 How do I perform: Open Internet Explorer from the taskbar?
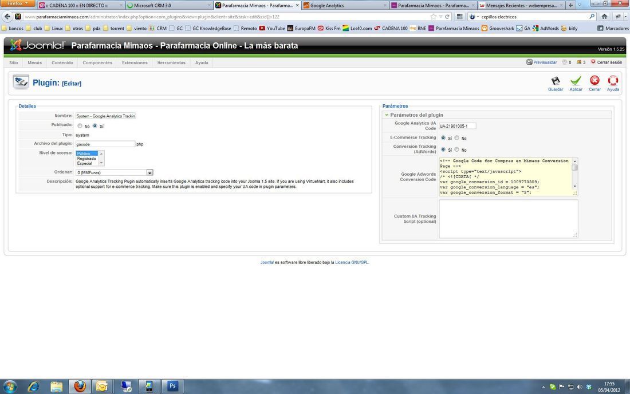click(x=33, y=387)
